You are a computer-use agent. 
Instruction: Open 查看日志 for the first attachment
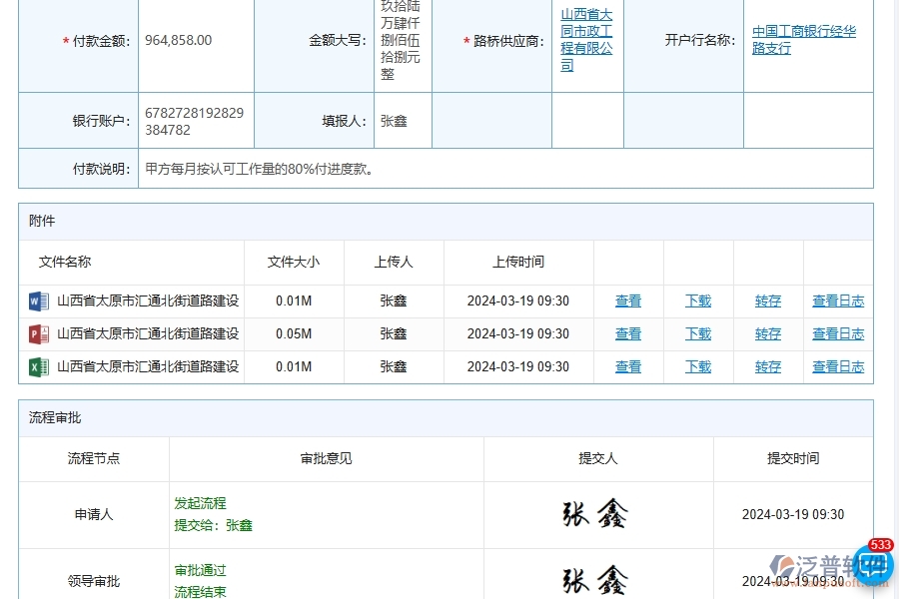click(838, 300)
